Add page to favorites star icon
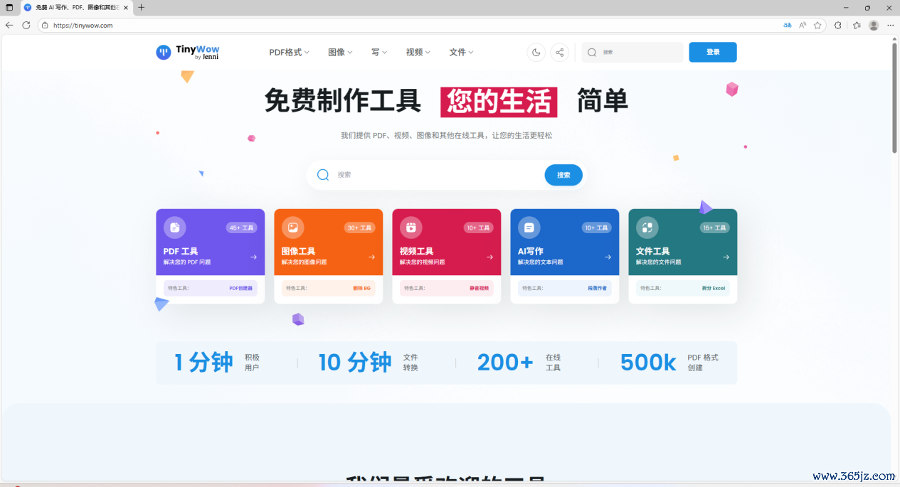 tap(817, 25)
